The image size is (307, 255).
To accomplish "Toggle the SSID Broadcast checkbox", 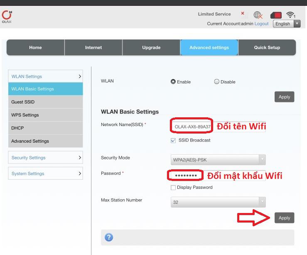I will click(x=173, y=141).
